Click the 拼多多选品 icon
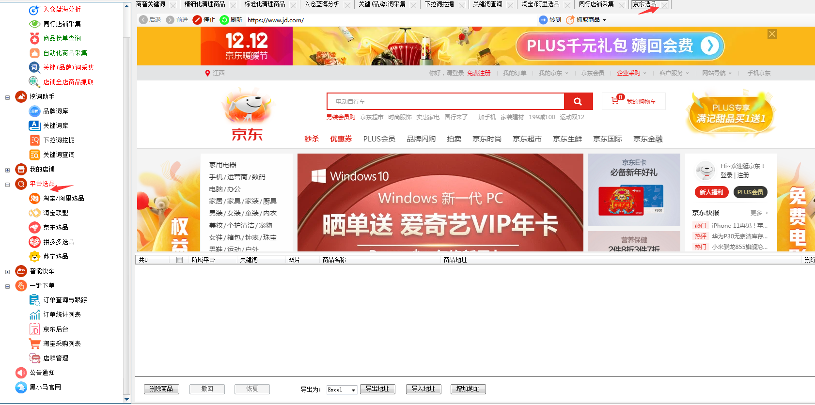The image size is (815, 405). click(x=34, y=242)
